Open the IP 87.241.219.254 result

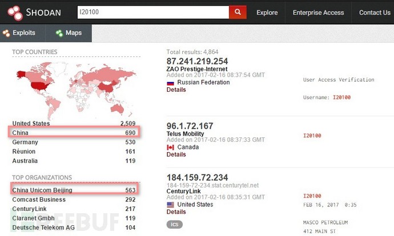click(x=197, y=61)
